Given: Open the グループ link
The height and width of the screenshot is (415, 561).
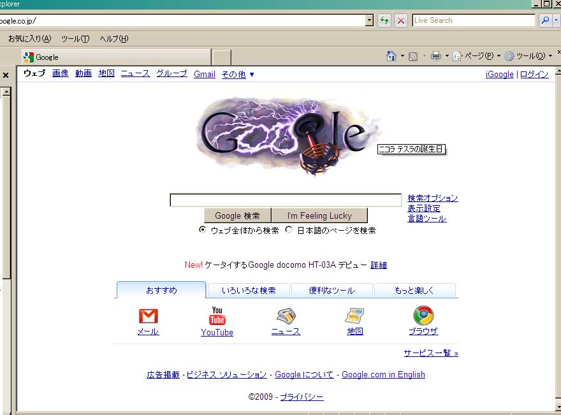Looking at the screenshot, I should click(x=171, y=73).
